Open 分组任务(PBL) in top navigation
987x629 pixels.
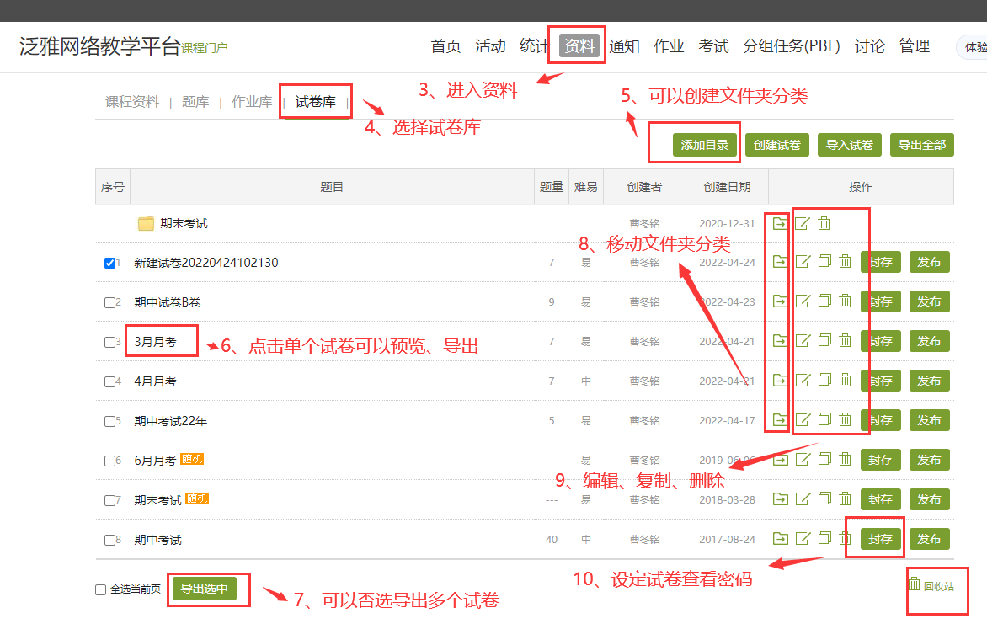click(792, 46)
